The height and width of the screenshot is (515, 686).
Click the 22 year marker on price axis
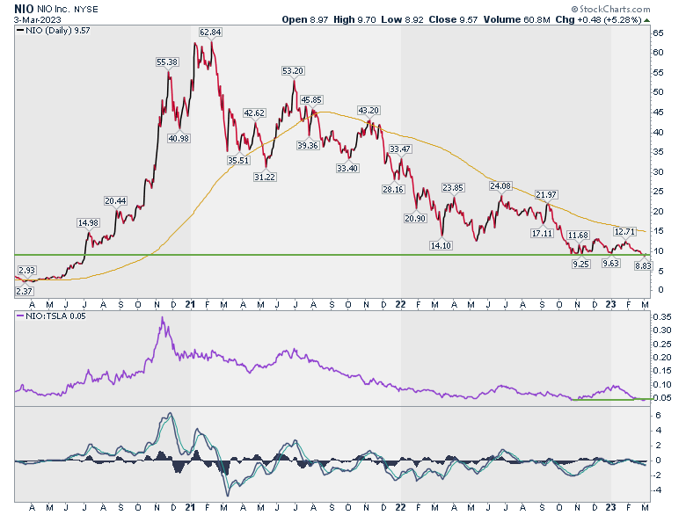tap(400, 304)
